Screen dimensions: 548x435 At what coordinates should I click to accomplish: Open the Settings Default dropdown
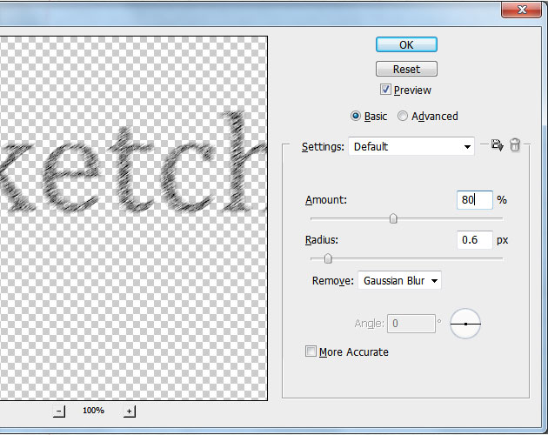pos(411,146)
